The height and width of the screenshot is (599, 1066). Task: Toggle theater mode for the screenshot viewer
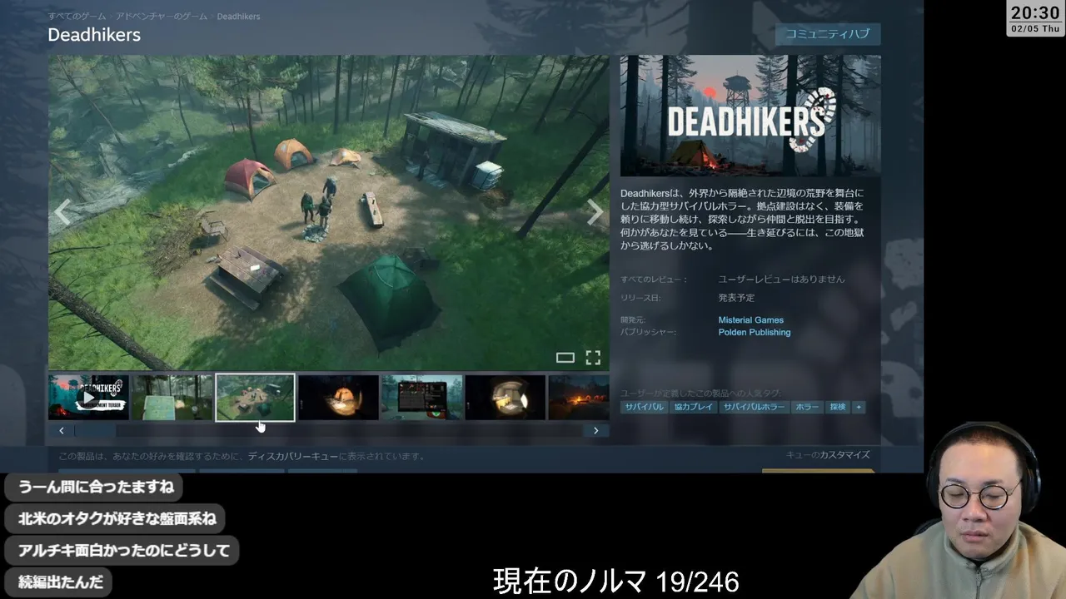pyautogui.click(x=565, y=358)
